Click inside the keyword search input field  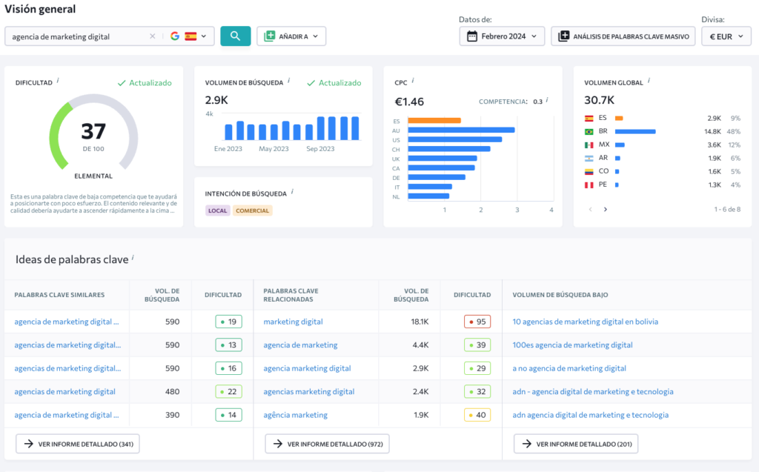click(77, 36)
